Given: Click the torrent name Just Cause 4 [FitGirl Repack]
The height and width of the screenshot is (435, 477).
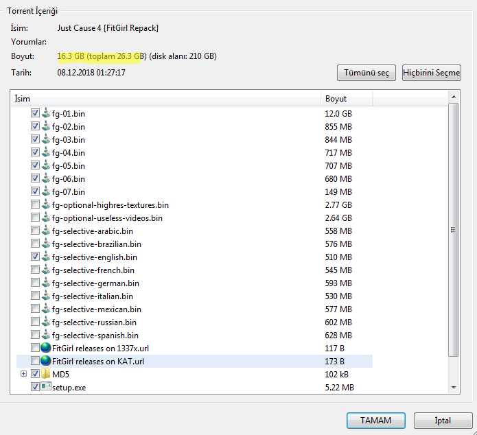Looking at the screenshot, I should tap(108, 28).
